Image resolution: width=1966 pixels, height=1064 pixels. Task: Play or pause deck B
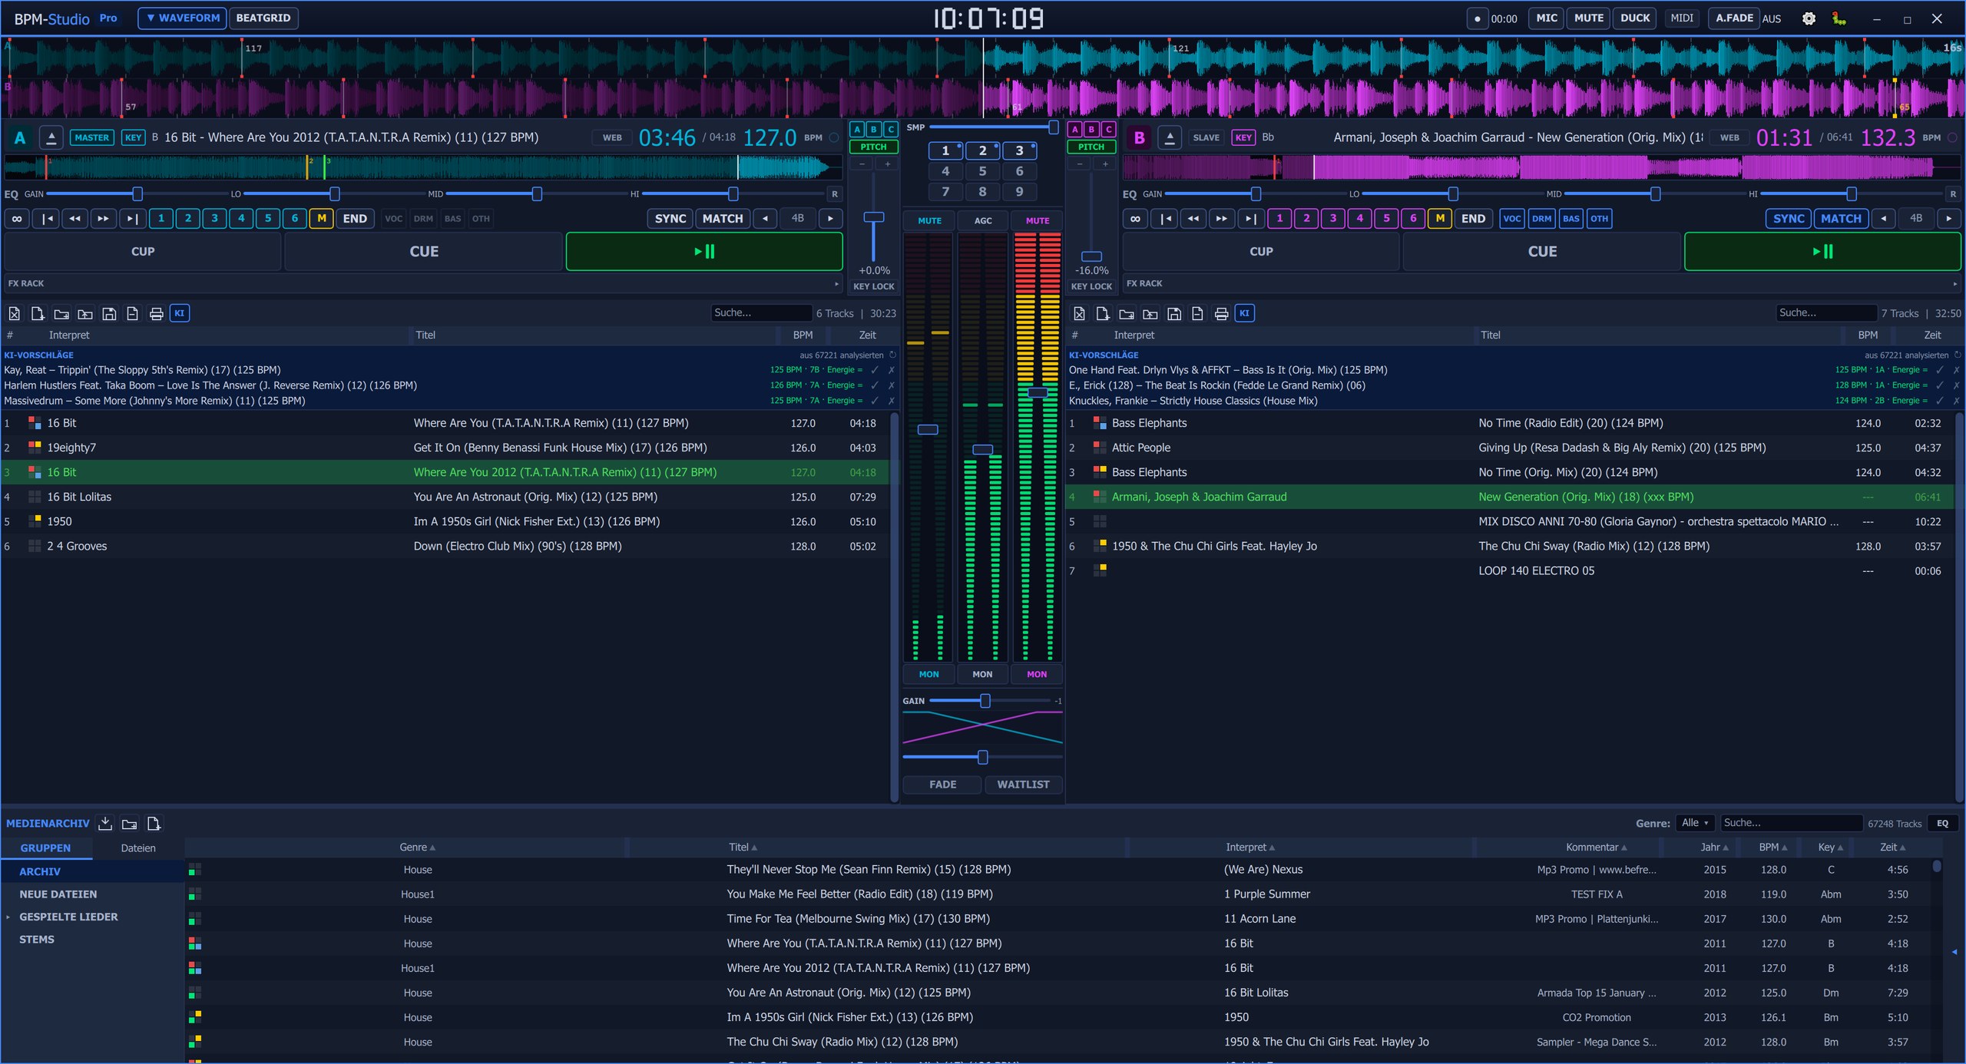[x=1822, y=252]
